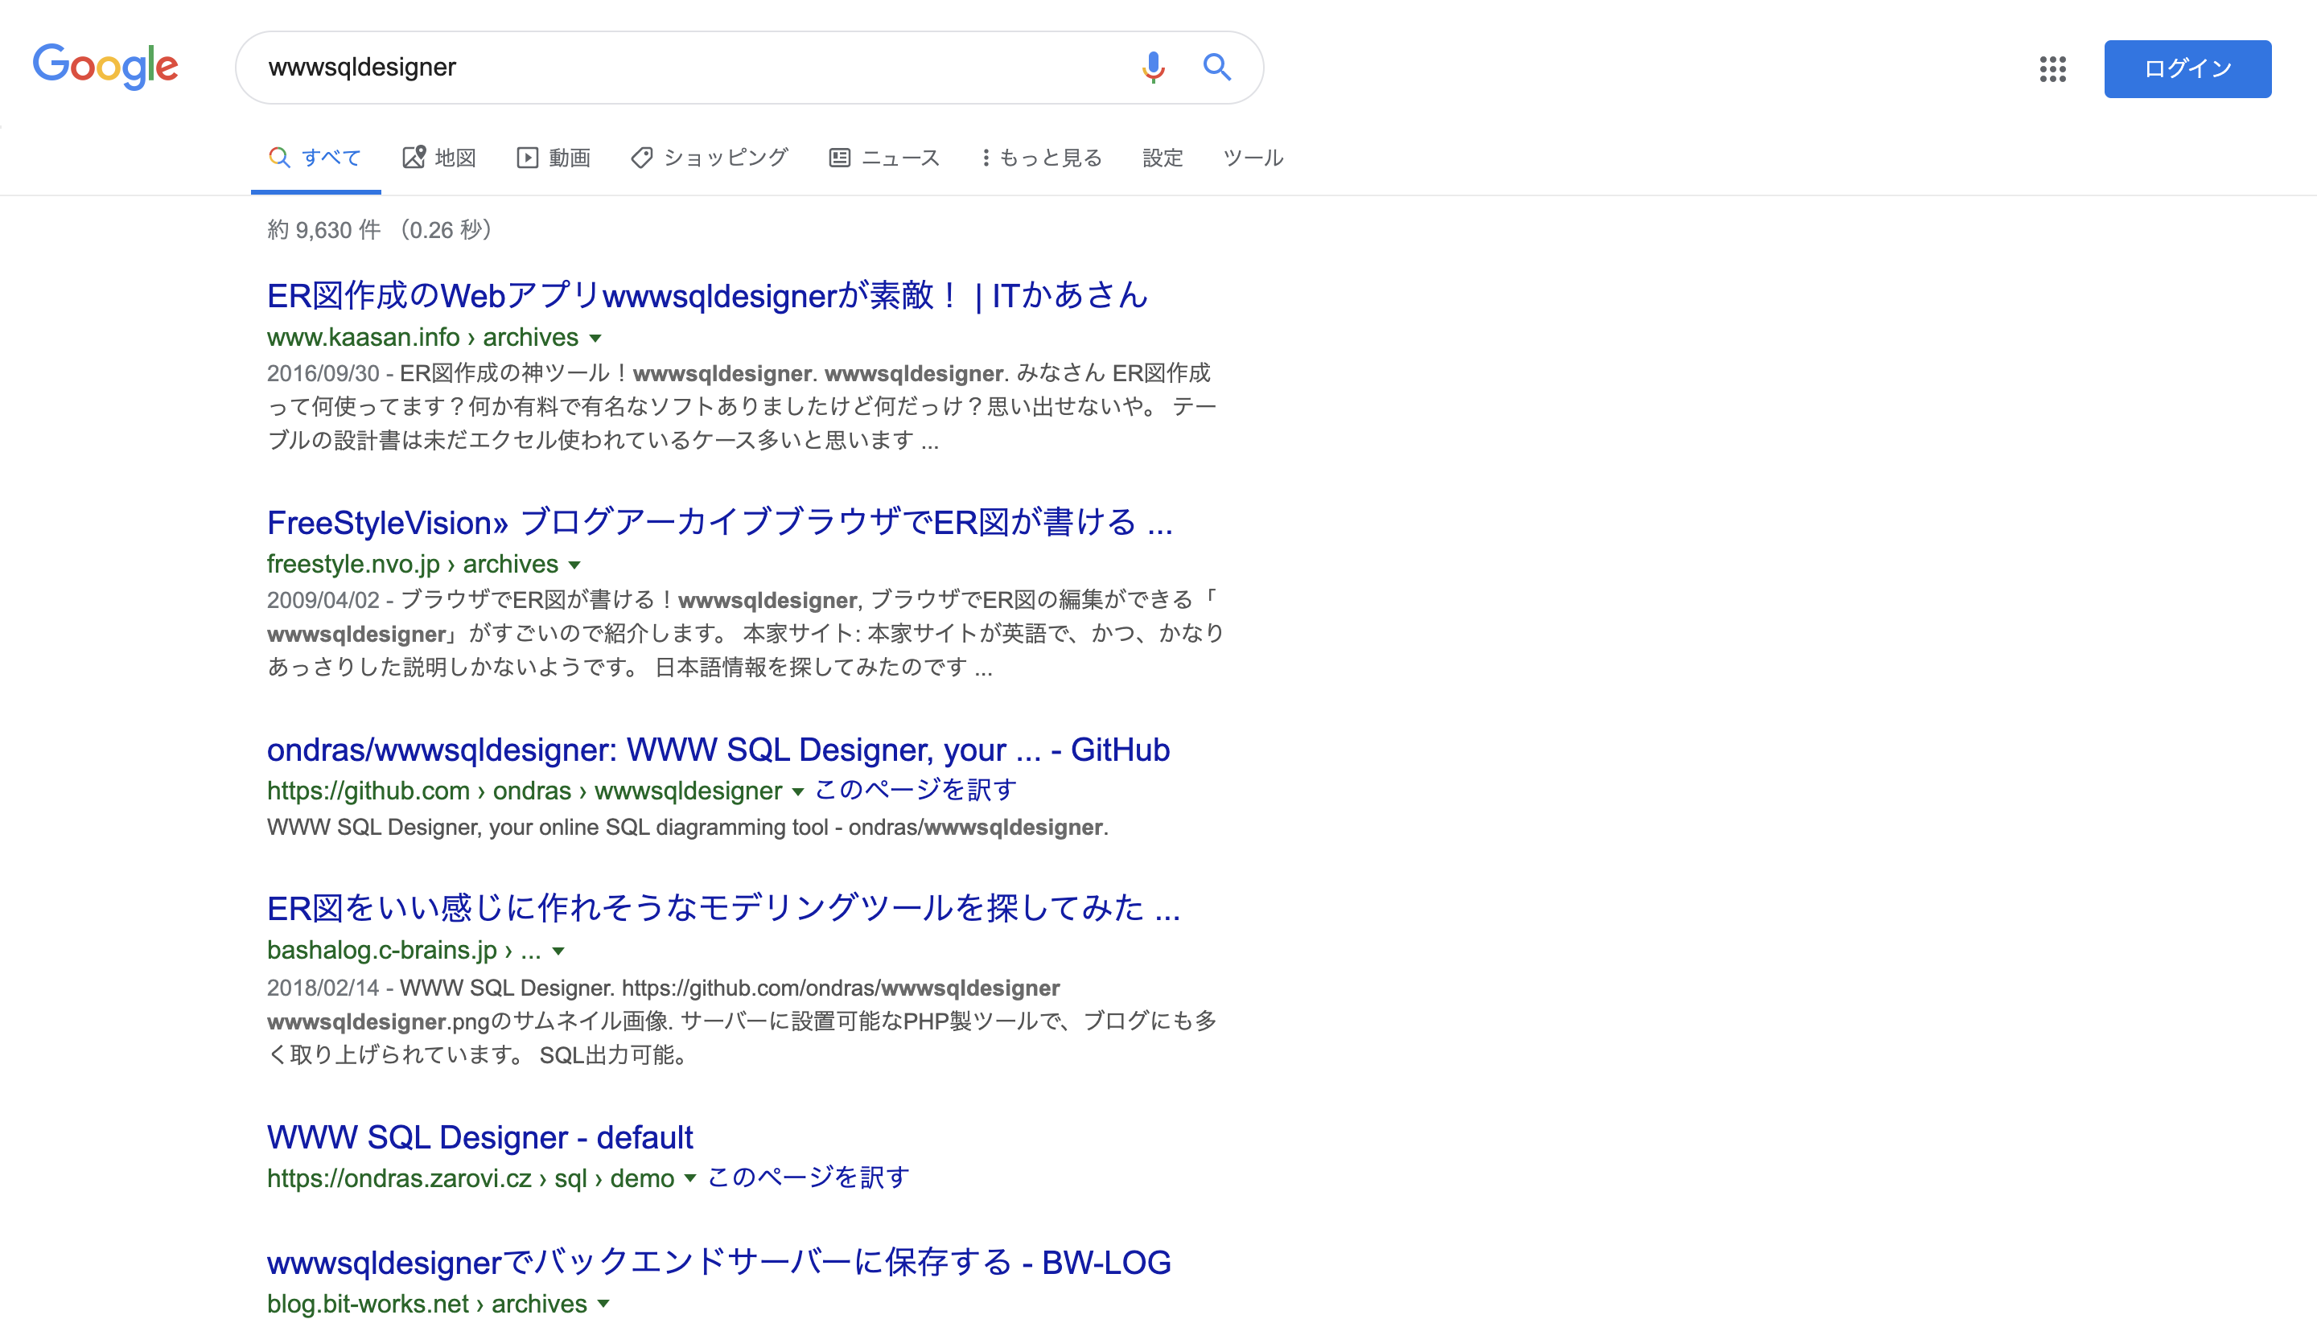Open the ショッピング tab
Viewport: 2317px width, 1319px height.
710,158
